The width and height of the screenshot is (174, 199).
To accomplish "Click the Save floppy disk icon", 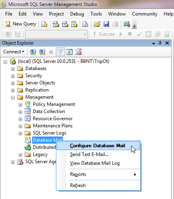I will click(106, 24).
